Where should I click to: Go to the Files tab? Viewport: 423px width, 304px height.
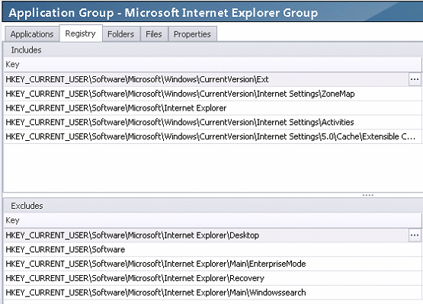(x=154, y=34)
